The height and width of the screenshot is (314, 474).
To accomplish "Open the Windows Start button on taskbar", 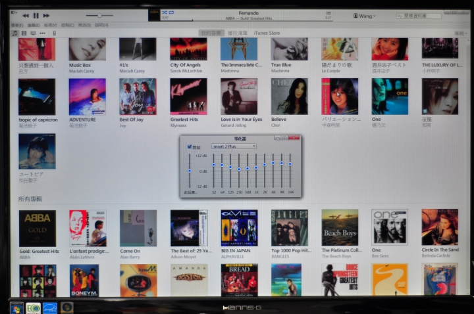I will click(x=16, y=308).
